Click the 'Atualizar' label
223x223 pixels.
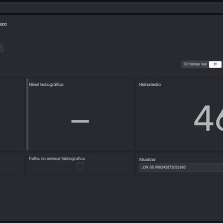147,159
